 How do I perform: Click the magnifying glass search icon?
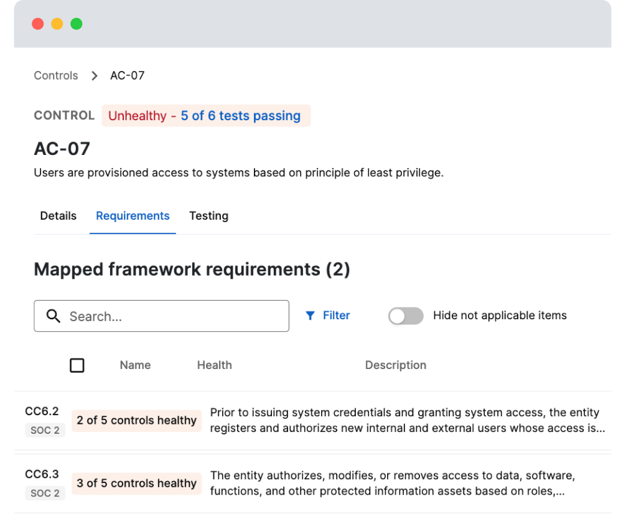(x=54, y=316)
